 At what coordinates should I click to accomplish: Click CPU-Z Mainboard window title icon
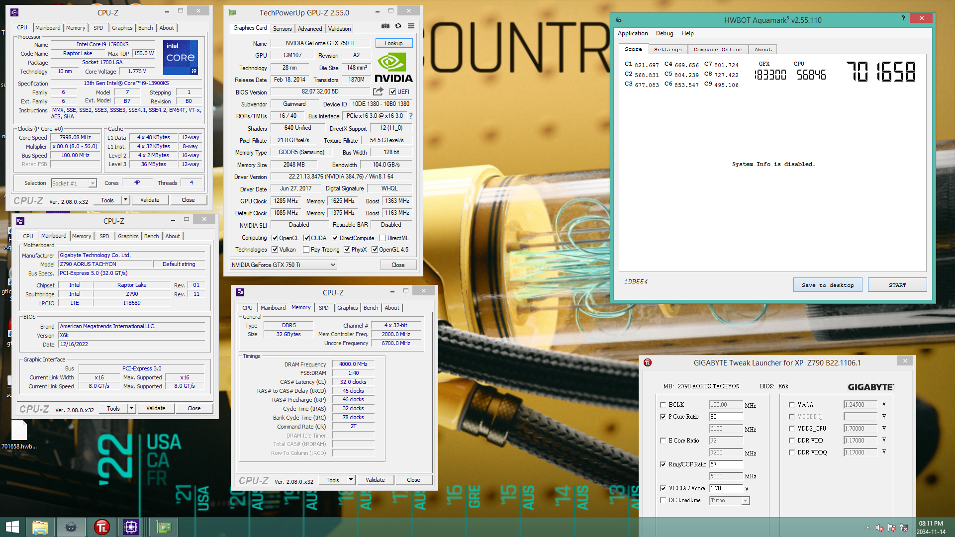coord(20,221)
